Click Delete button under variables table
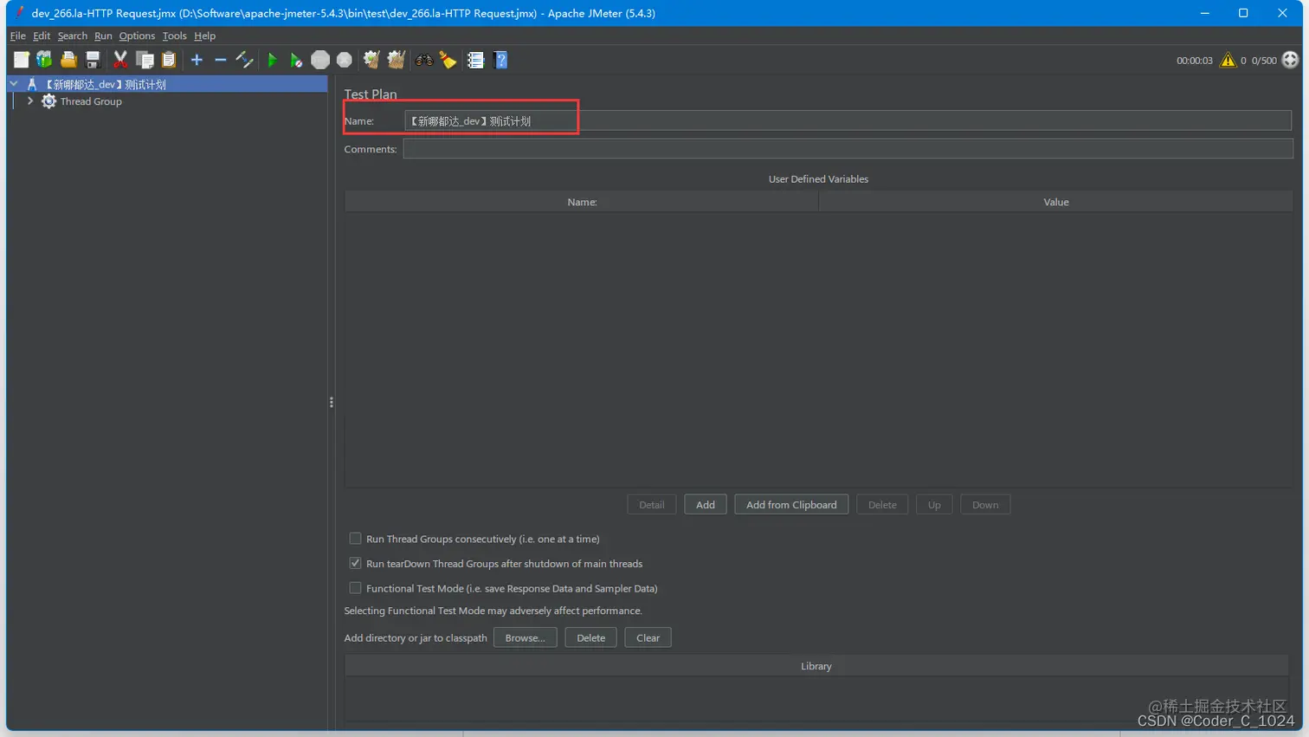1309x737 pixels. coord(882,505)
